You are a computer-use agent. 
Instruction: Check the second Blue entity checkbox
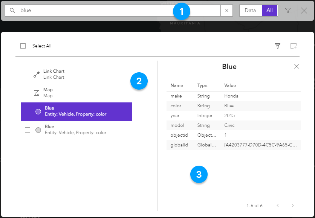(x=28, y=130)
